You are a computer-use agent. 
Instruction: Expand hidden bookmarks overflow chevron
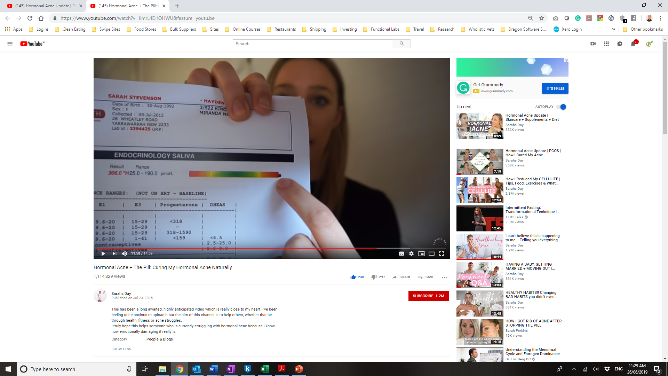[613, 29]
